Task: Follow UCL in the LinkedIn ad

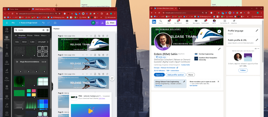Action: (243, 70)
